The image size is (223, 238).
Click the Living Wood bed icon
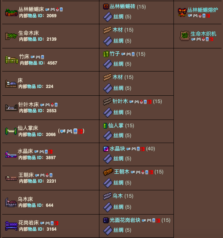point(11,36)
